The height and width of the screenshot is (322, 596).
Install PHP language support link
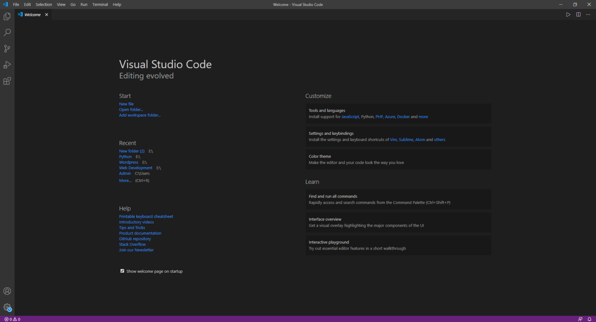379,117
